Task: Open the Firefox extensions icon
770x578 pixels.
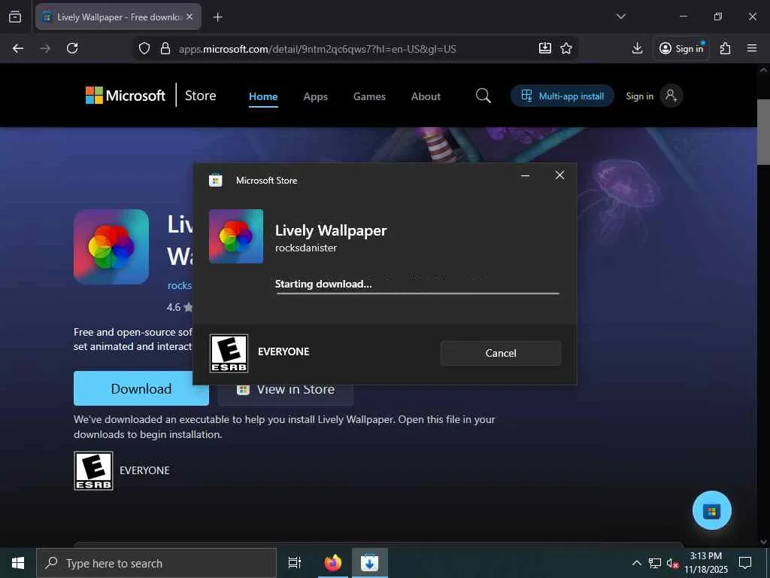Action: coord(725,48)
